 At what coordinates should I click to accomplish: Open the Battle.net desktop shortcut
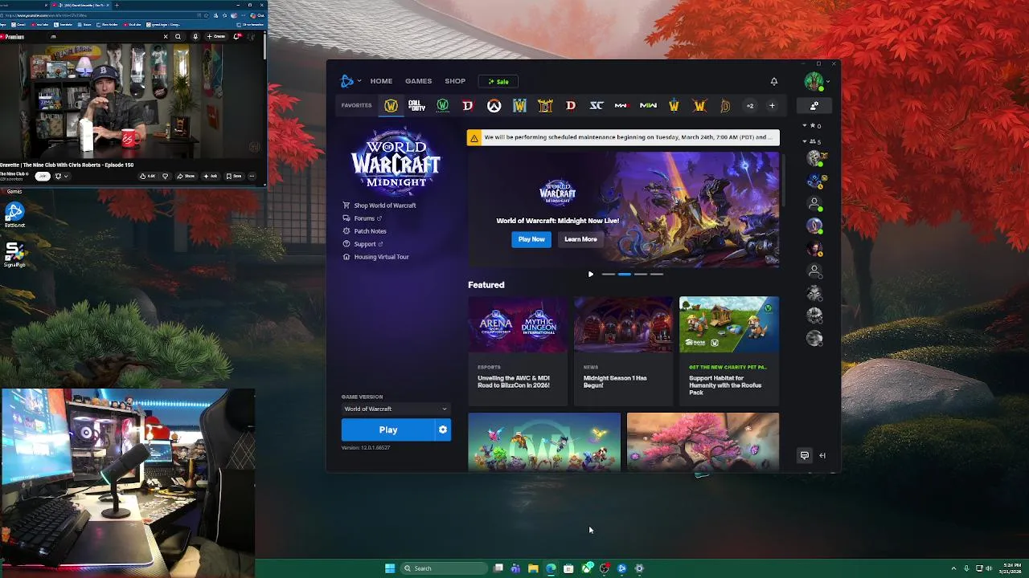click(14, 214)
